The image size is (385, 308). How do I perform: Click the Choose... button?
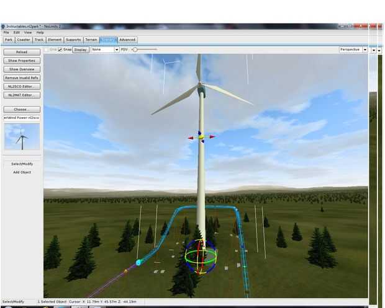click(x=22, y=109)
